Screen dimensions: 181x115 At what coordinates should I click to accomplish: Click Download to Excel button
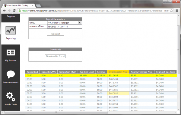point(55,56)
